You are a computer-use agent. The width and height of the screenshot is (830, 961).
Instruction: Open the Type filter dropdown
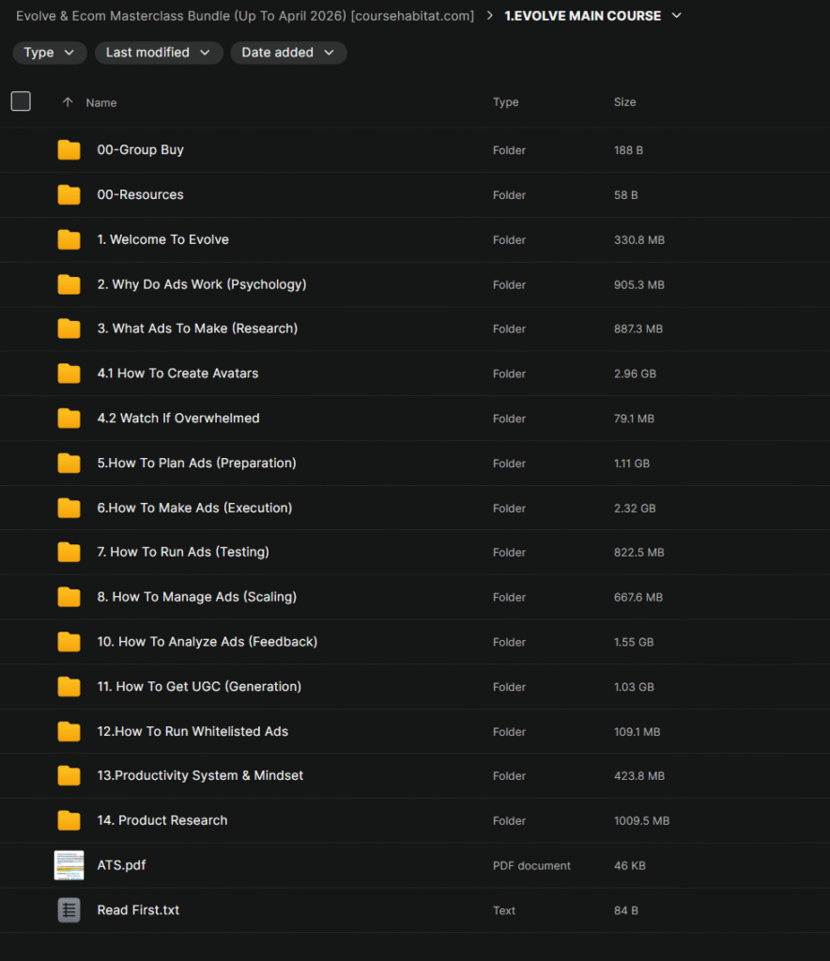click(50, 53)
